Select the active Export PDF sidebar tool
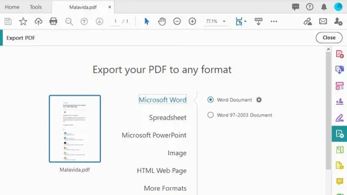This screenshot has height=195, width=347. point(339,134)
